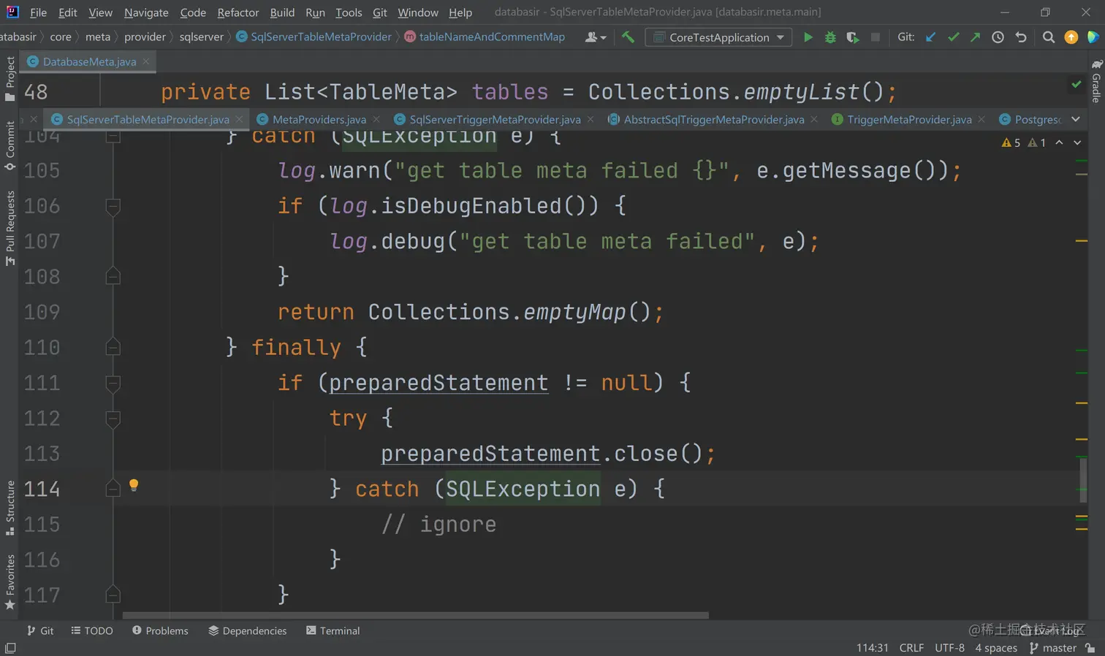Switch to MetaProviders.java tab

coord(319,119)
